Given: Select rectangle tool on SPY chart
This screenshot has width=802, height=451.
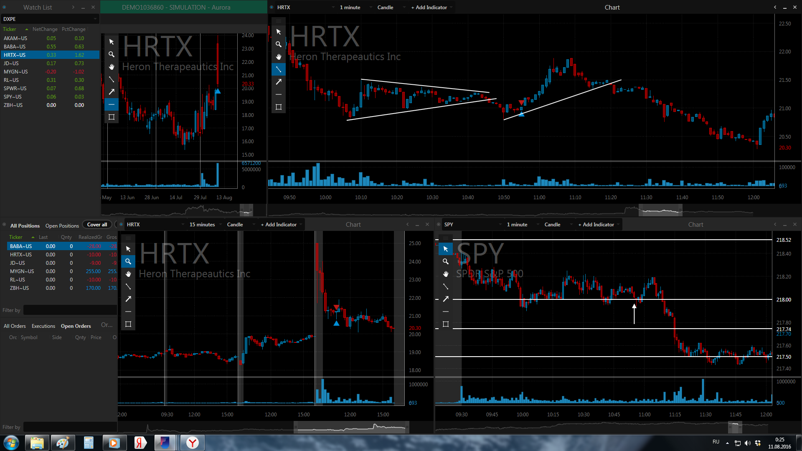Looking at the screenshot, I should point(446,324).
